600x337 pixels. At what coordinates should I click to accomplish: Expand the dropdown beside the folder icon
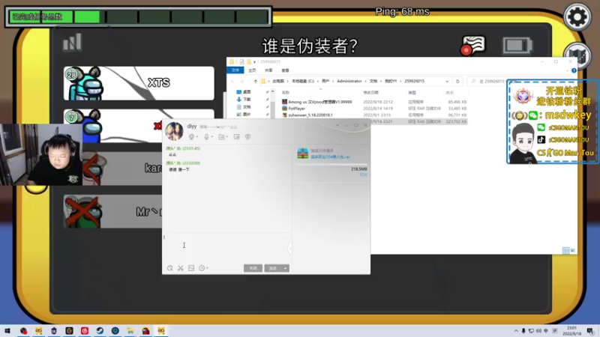[226, 137]
